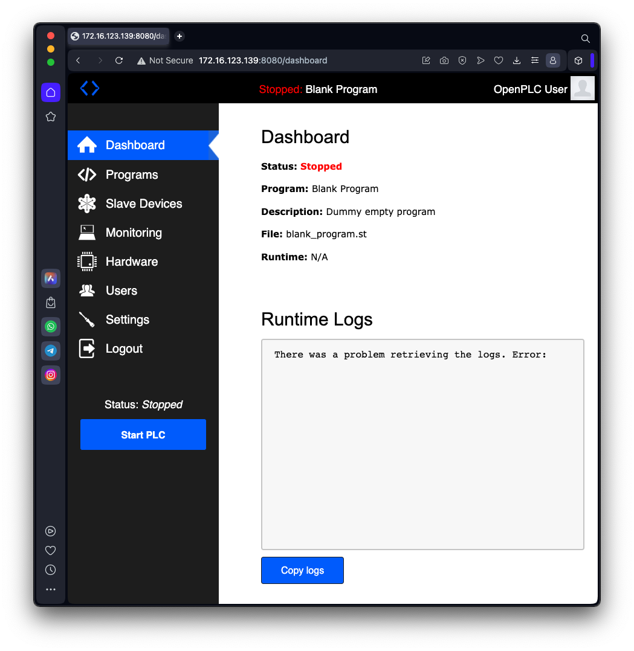Take a snapshot with the camera icon
The width and height of the screenshot is (634, 651).
(x=444, y=60)
